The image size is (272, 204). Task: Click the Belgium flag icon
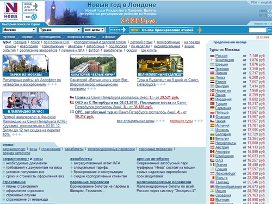[212, 139]
